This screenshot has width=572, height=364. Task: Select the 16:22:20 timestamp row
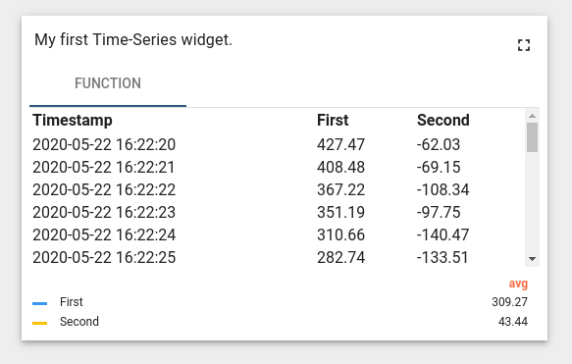279,144
